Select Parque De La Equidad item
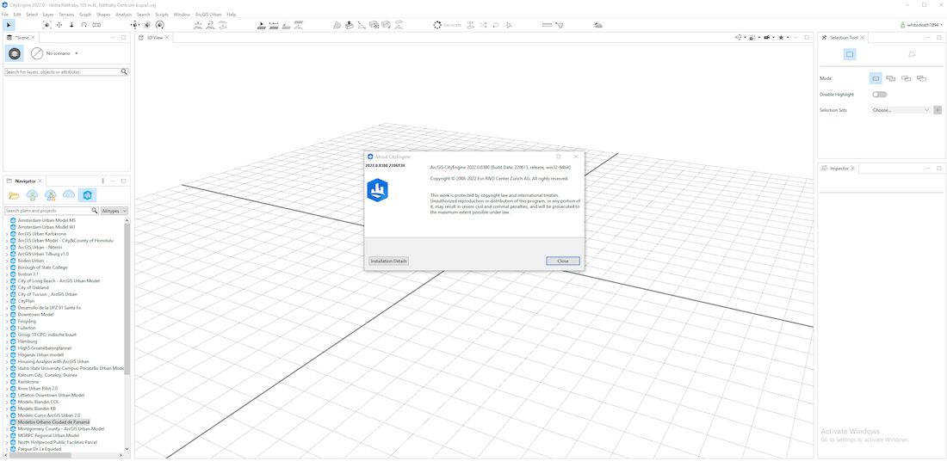 click(x=41, y=448)
